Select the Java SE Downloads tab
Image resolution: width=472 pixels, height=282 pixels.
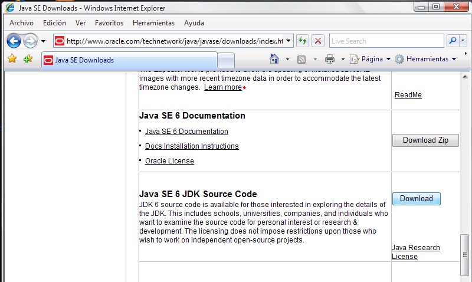coord(129,60)
